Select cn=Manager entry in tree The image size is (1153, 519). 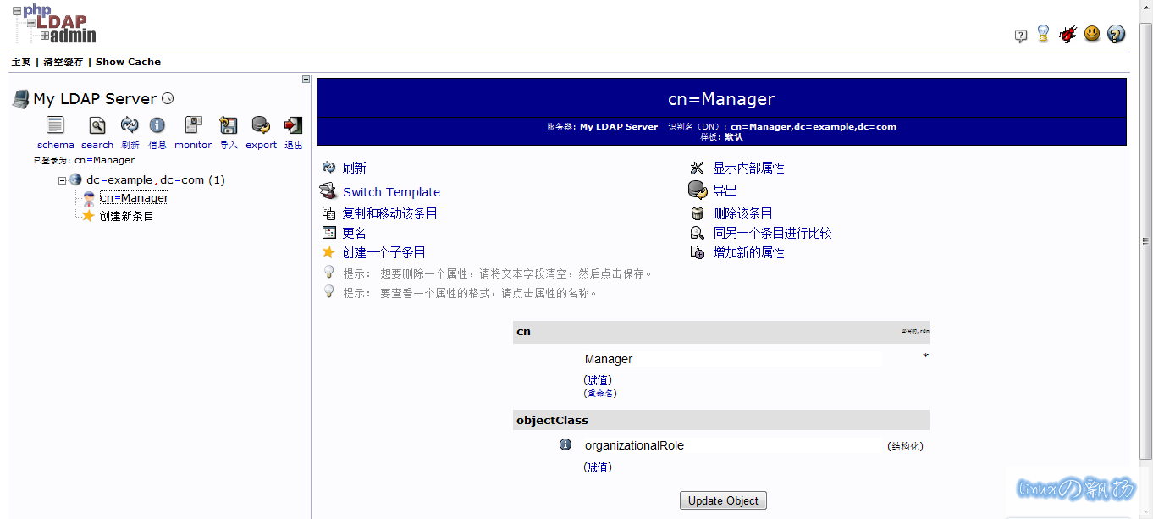pos(134,198)
